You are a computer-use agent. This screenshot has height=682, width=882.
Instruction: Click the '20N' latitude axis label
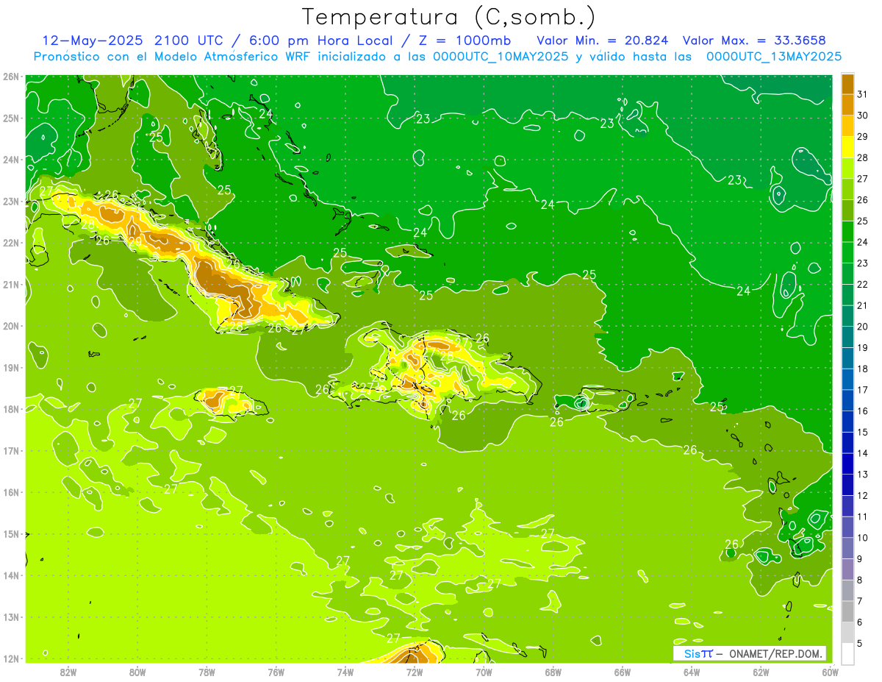[11, 326]
